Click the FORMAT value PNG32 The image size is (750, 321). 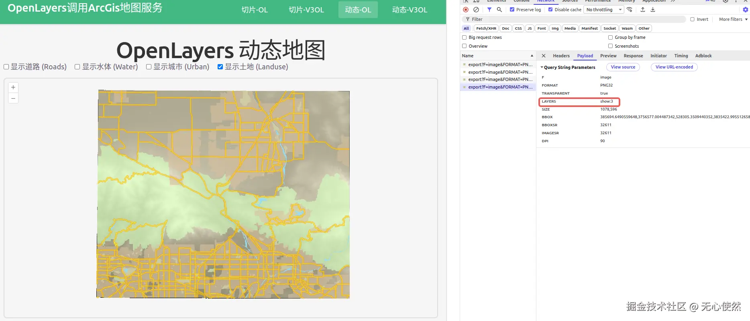pyautogui.click(x=606, y=85)
